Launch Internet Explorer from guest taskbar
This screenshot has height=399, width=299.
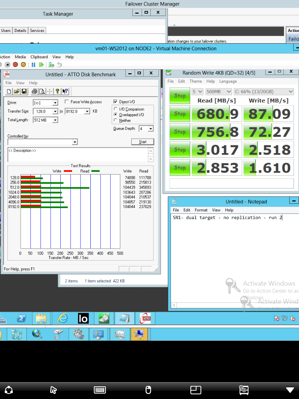click(63, 318)
